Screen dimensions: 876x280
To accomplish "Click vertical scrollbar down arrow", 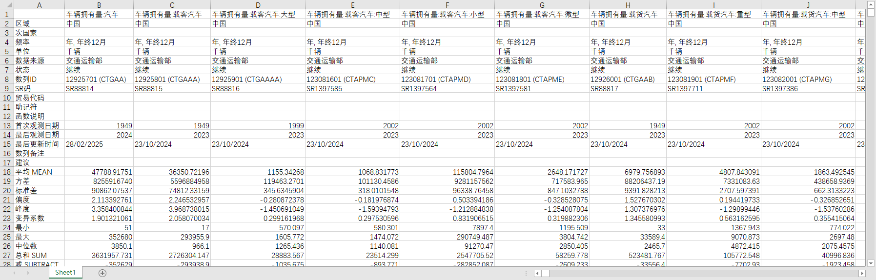I will click(871, 263).
